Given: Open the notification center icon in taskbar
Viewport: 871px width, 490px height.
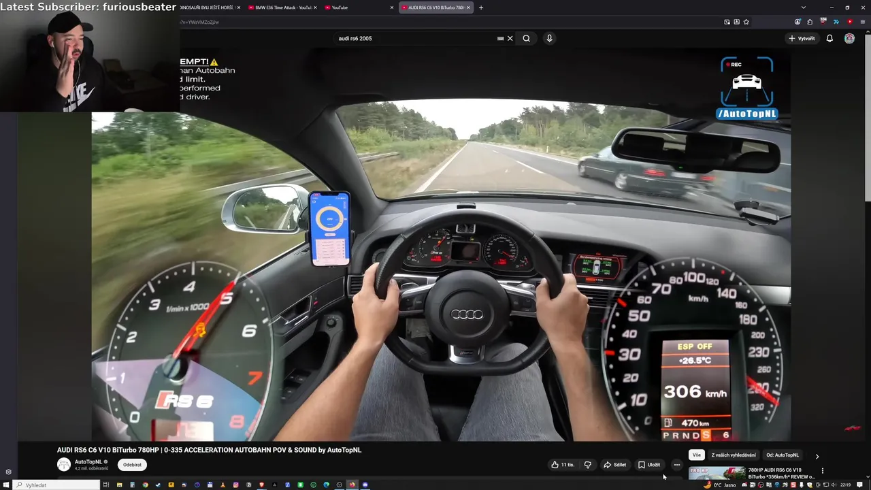Looking at the screenshot, I should click(x=860, y=485).
